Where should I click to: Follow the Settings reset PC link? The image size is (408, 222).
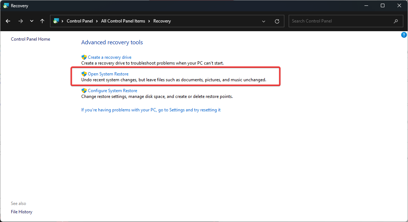(x=151, y=110)
